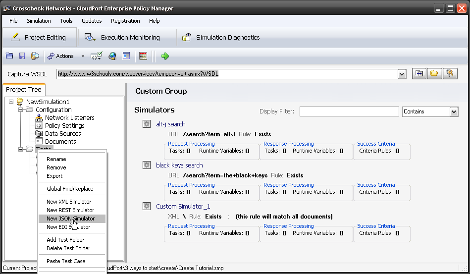Choose New XML Simulator
This screenshot has width=470, height=274.
72,202
